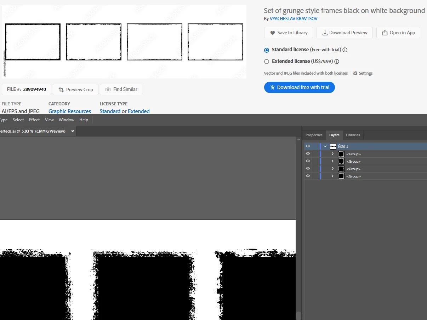The image size is (427, 320).
Task: Open the stock image preview thumbnail
Action: point(124,42)
